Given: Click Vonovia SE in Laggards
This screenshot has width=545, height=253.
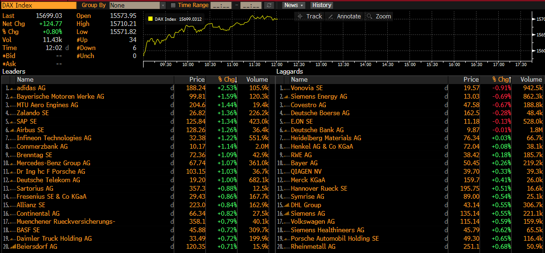Looking at the screenshot, I should pos(307,88).
